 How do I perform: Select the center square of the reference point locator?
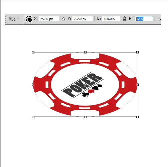tap(29, 19)
